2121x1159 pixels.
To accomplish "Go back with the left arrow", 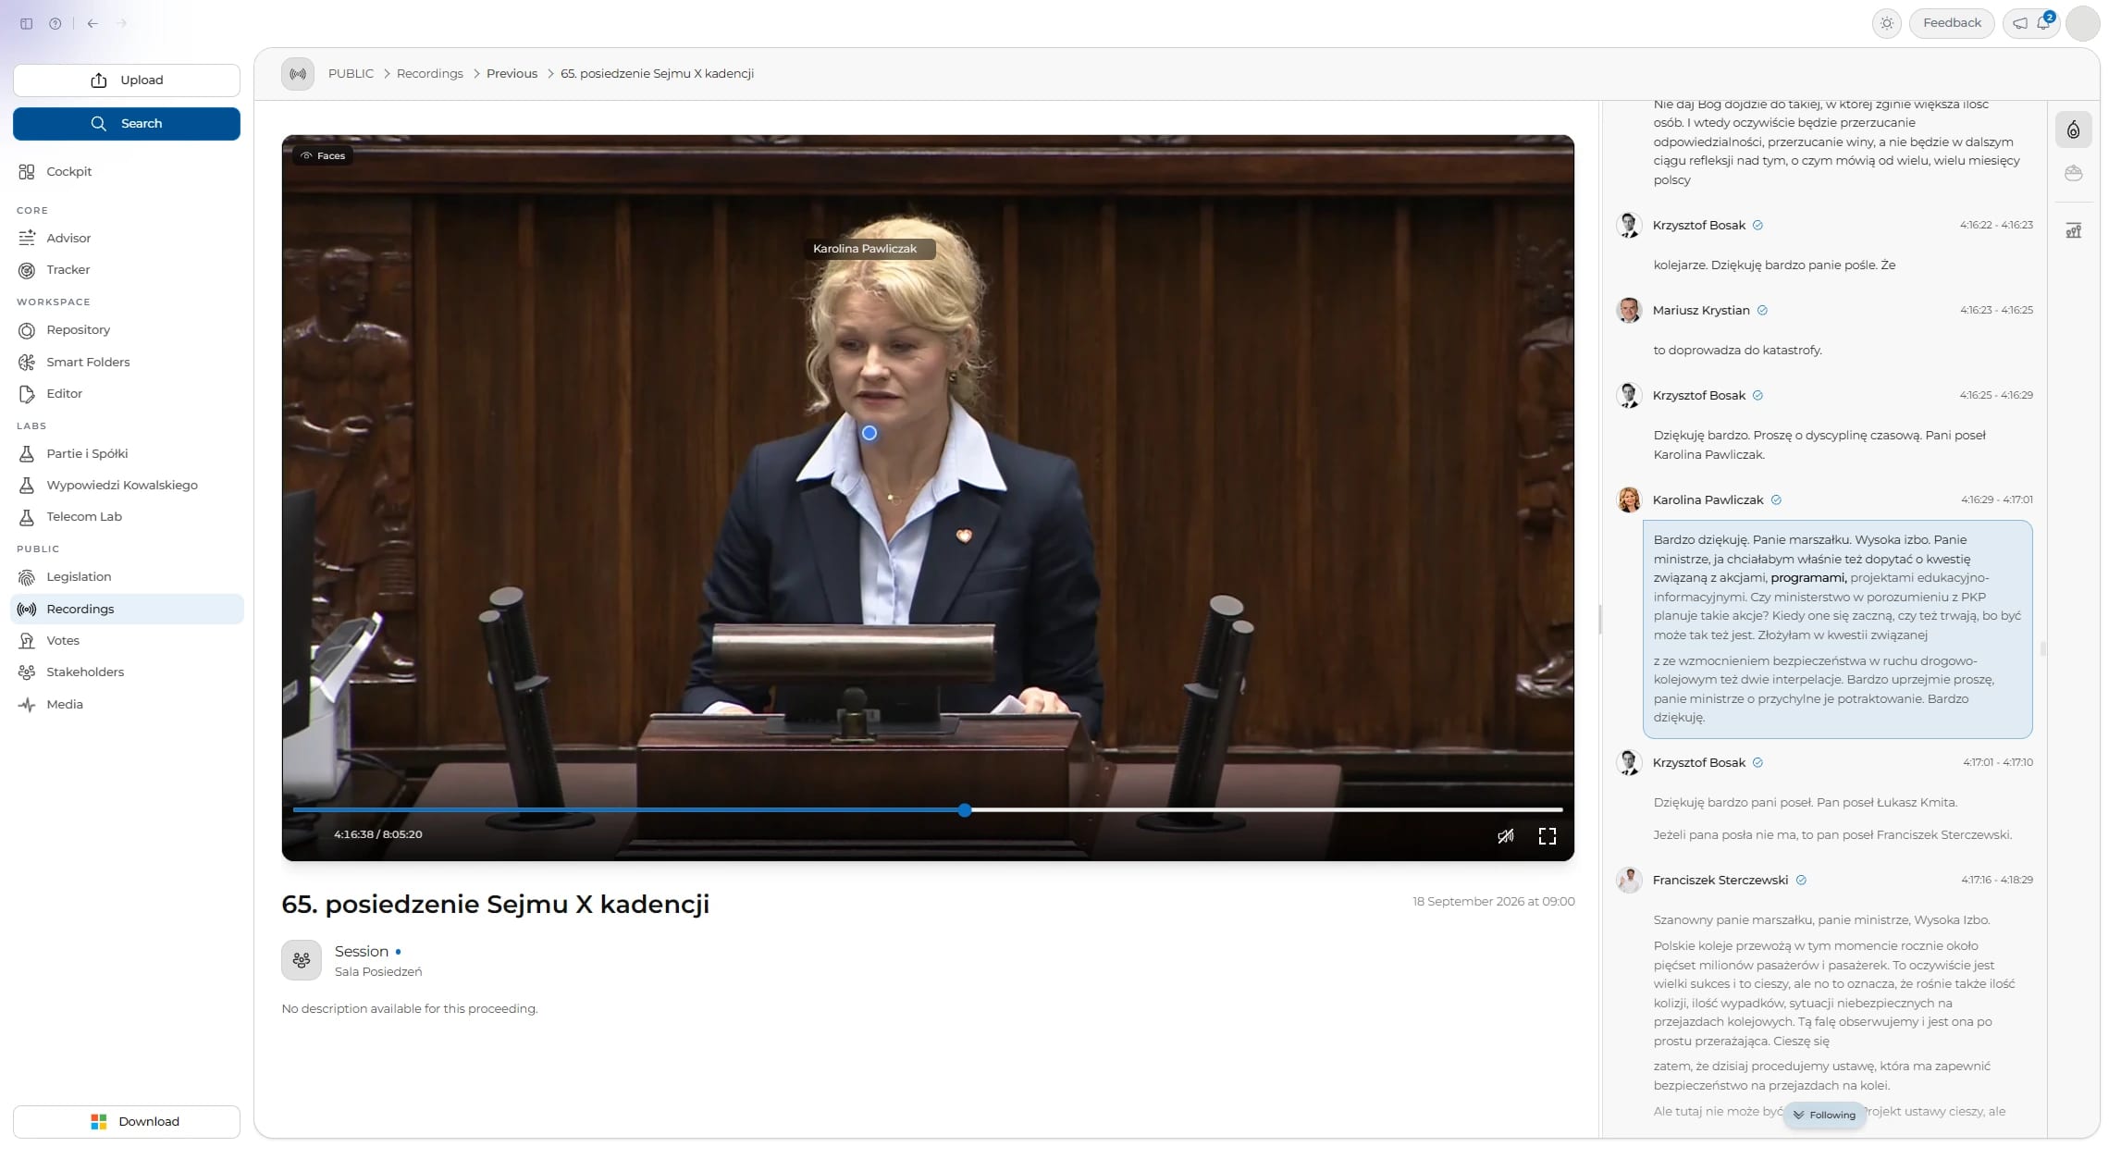I will coord(92,24).
